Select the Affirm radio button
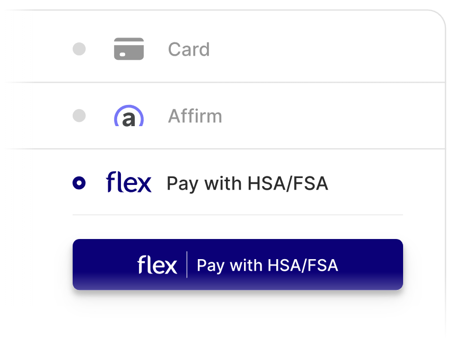The image size is (454, 345). pos(79,116)
